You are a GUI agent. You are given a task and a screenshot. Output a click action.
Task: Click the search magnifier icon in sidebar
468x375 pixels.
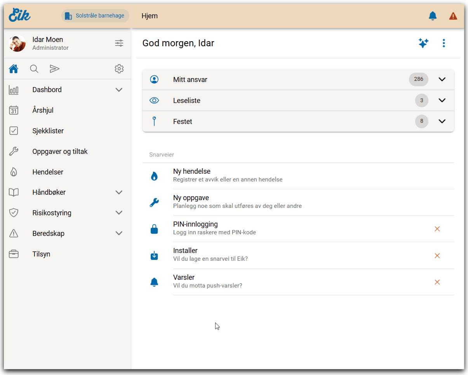tap(34, 69)
